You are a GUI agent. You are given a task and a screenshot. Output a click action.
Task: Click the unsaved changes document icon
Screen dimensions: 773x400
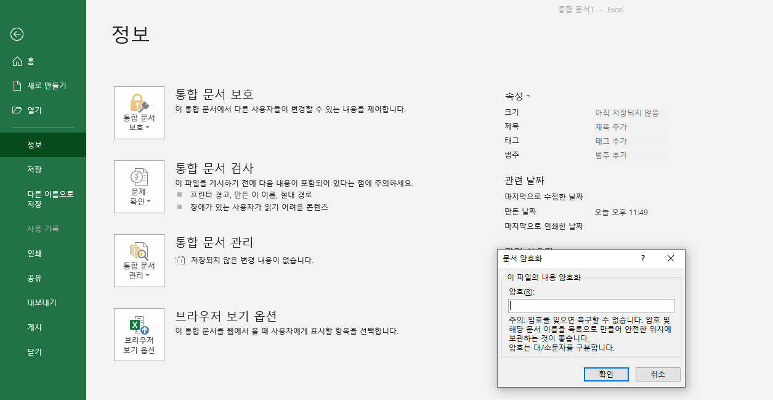tap(180, 260)
